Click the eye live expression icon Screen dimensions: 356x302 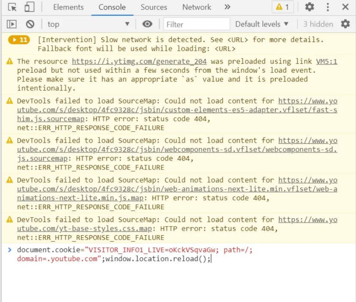148,24
